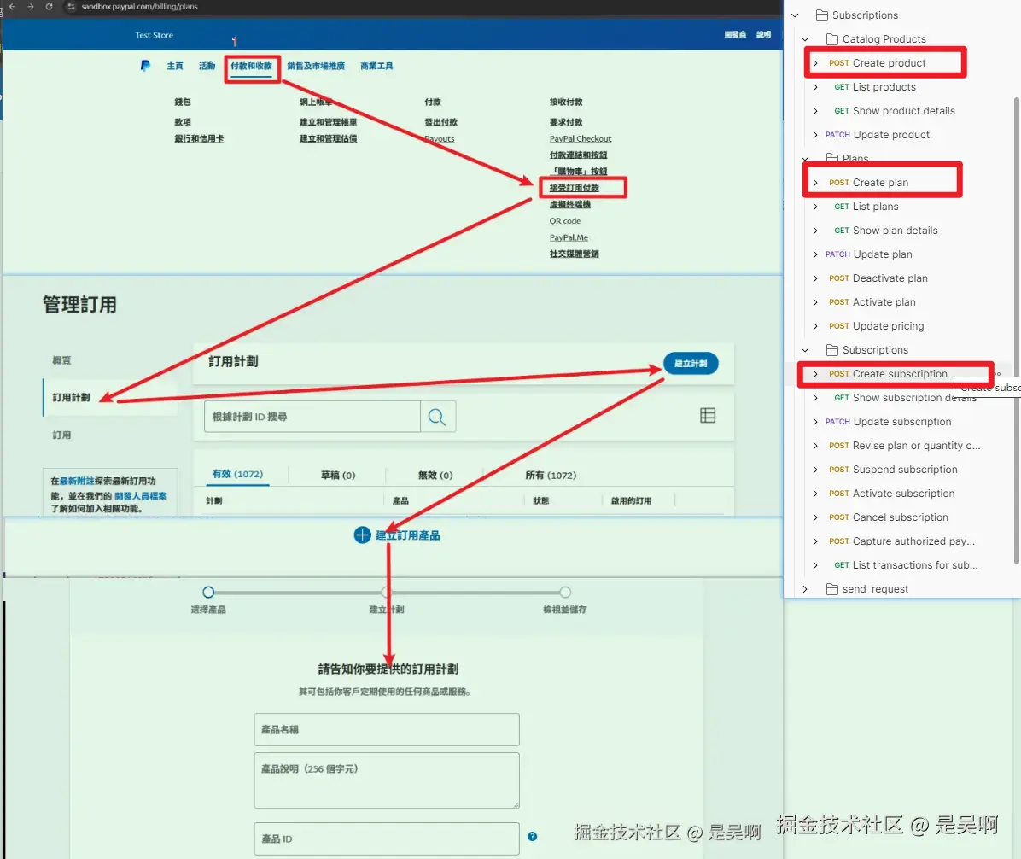
Task: Switch to the 草稿 (0) tab
Action: pos(338,476)
